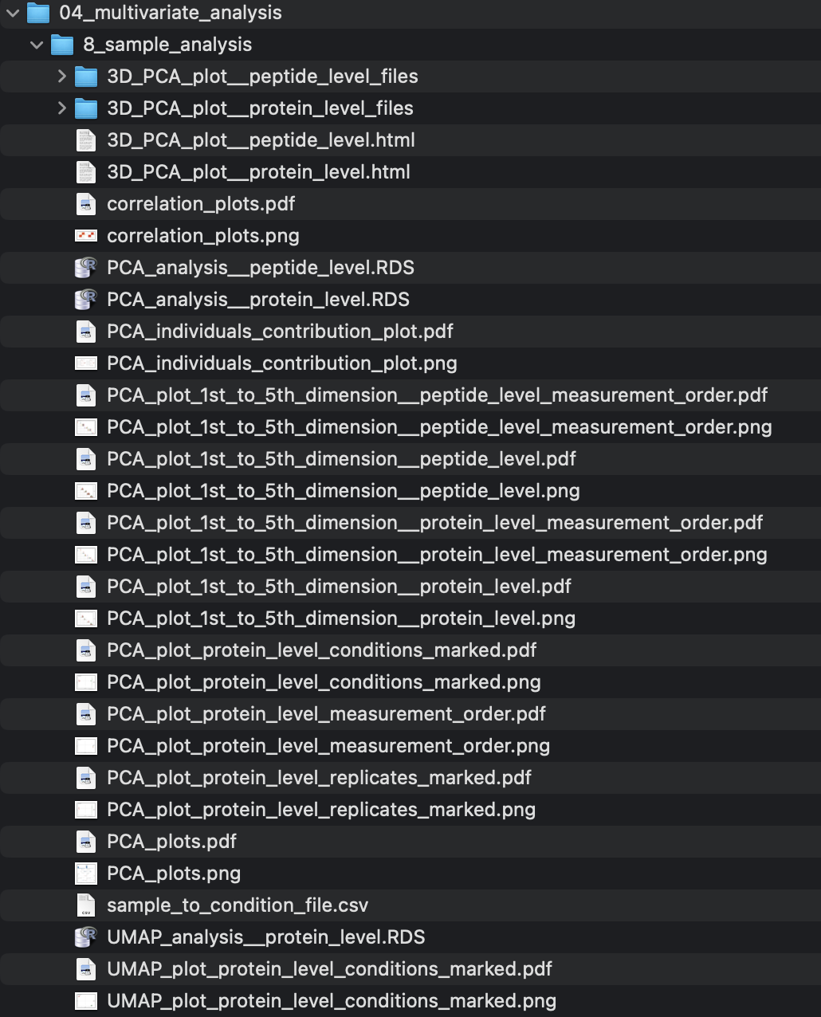Collapse the 8_sample_analysis folder chevron
Viewport: 821px width, 1017px height.
[x=37, y=45]
